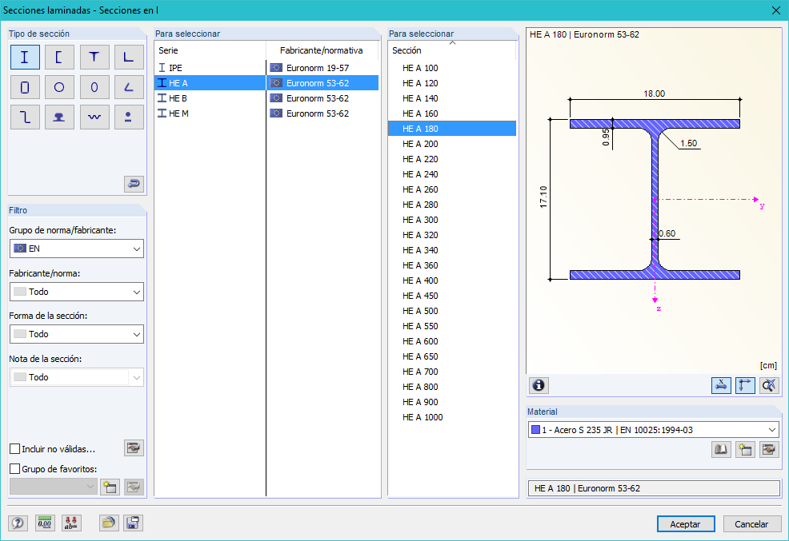Click the back arrow in section type panel
The width and height of the screenshot is (789, 541).
pyautogui.click(x=134, y=184)
